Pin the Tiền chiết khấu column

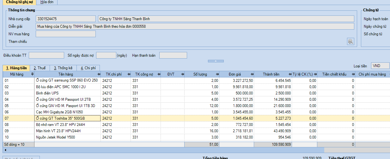coord(353,74)
